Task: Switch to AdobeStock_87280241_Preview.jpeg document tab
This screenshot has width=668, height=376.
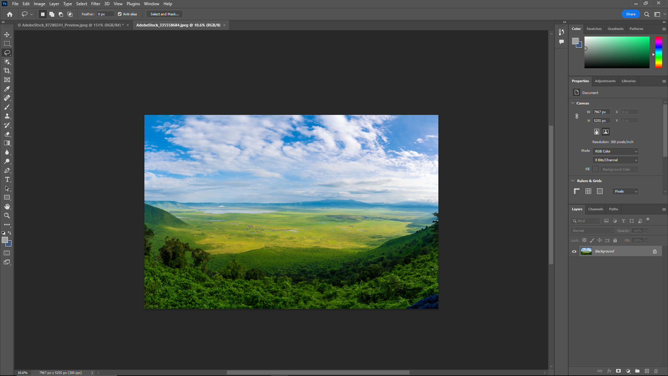Action: (x=71, y=25)
